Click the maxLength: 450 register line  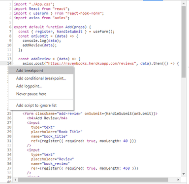tap(85, 168)
